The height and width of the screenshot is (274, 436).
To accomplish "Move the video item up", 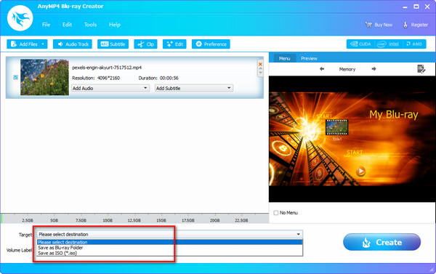I will [260, 68].
